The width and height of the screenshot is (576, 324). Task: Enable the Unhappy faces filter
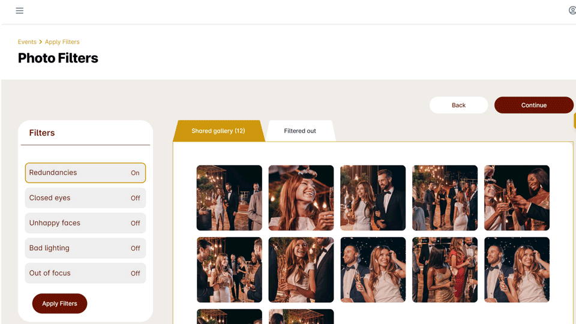pyautogui.click(x=85, y=223)
